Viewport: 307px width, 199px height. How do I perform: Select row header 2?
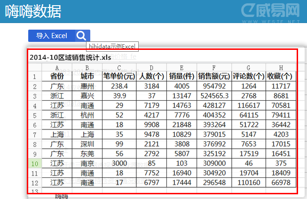[35, 86]
